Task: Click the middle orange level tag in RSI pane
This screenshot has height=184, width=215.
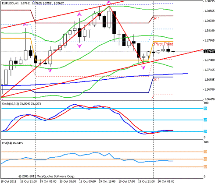Action: coord(205,159)
